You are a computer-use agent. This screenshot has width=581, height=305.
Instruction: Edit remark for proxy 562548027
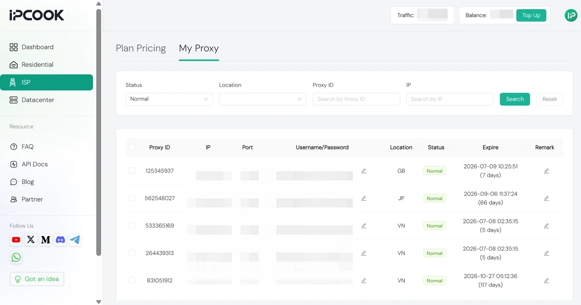click(547, 198)
